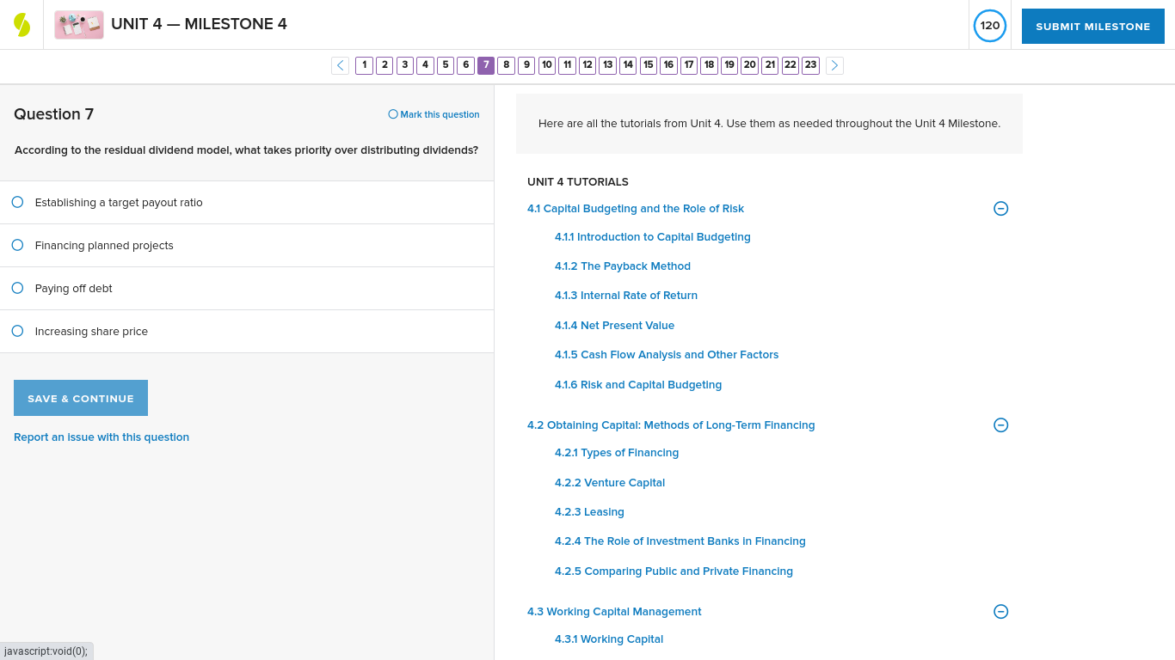Click the Save & Continue button

pos(80,397)
